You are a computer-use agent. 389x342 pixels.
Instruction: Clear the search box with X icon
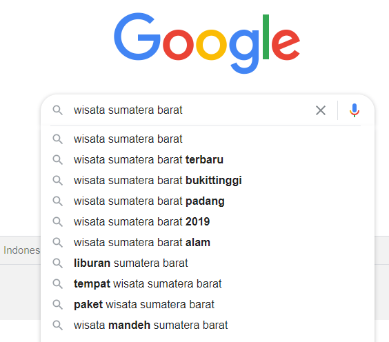tap(321, 110)
